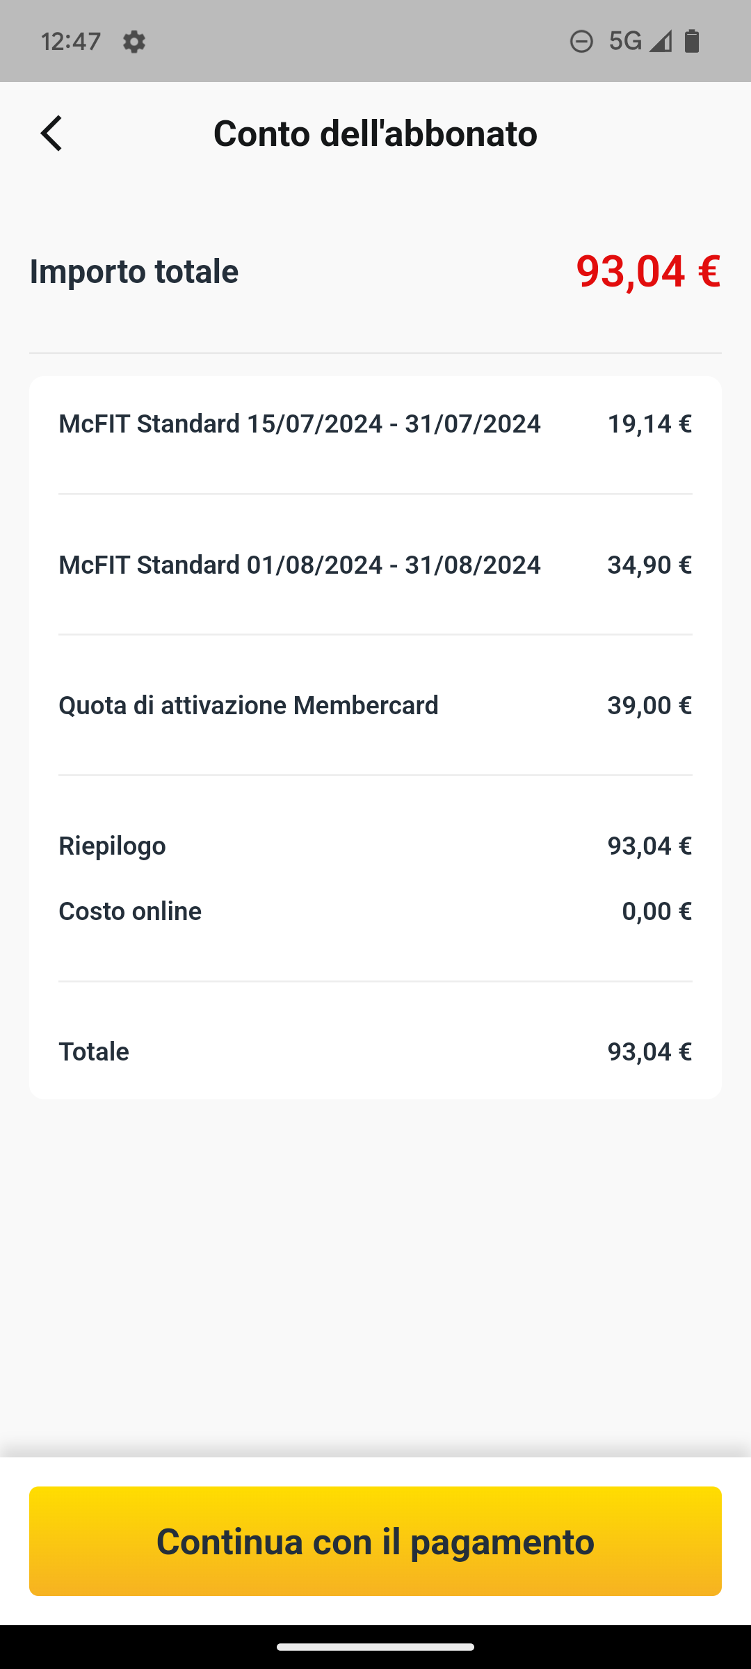The image size is (751, 1669).
Task: Tap the do-not-disturb status icon
Action: 581,42
